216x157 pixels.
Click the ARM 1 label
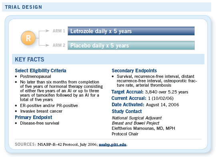(59, 31)
